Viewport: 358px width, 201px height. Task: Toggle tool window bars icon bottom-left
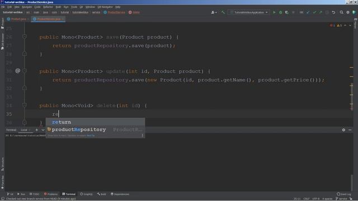2,199
